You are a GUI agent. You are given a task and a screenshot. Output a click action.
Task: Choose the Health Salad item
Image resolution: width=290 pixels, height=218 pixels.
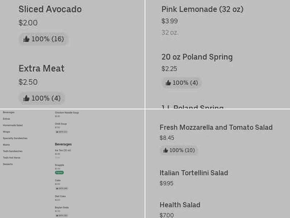180,205
